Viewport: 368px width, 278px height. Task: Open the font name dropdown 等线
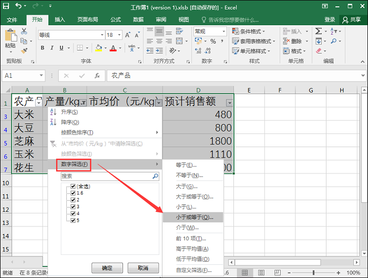click(x=102, y=35)
